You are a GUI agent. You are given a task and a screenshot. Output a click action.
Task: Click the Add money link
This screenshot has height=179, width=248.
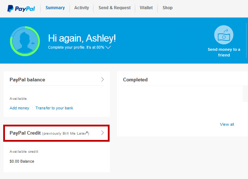coord(20,108)
